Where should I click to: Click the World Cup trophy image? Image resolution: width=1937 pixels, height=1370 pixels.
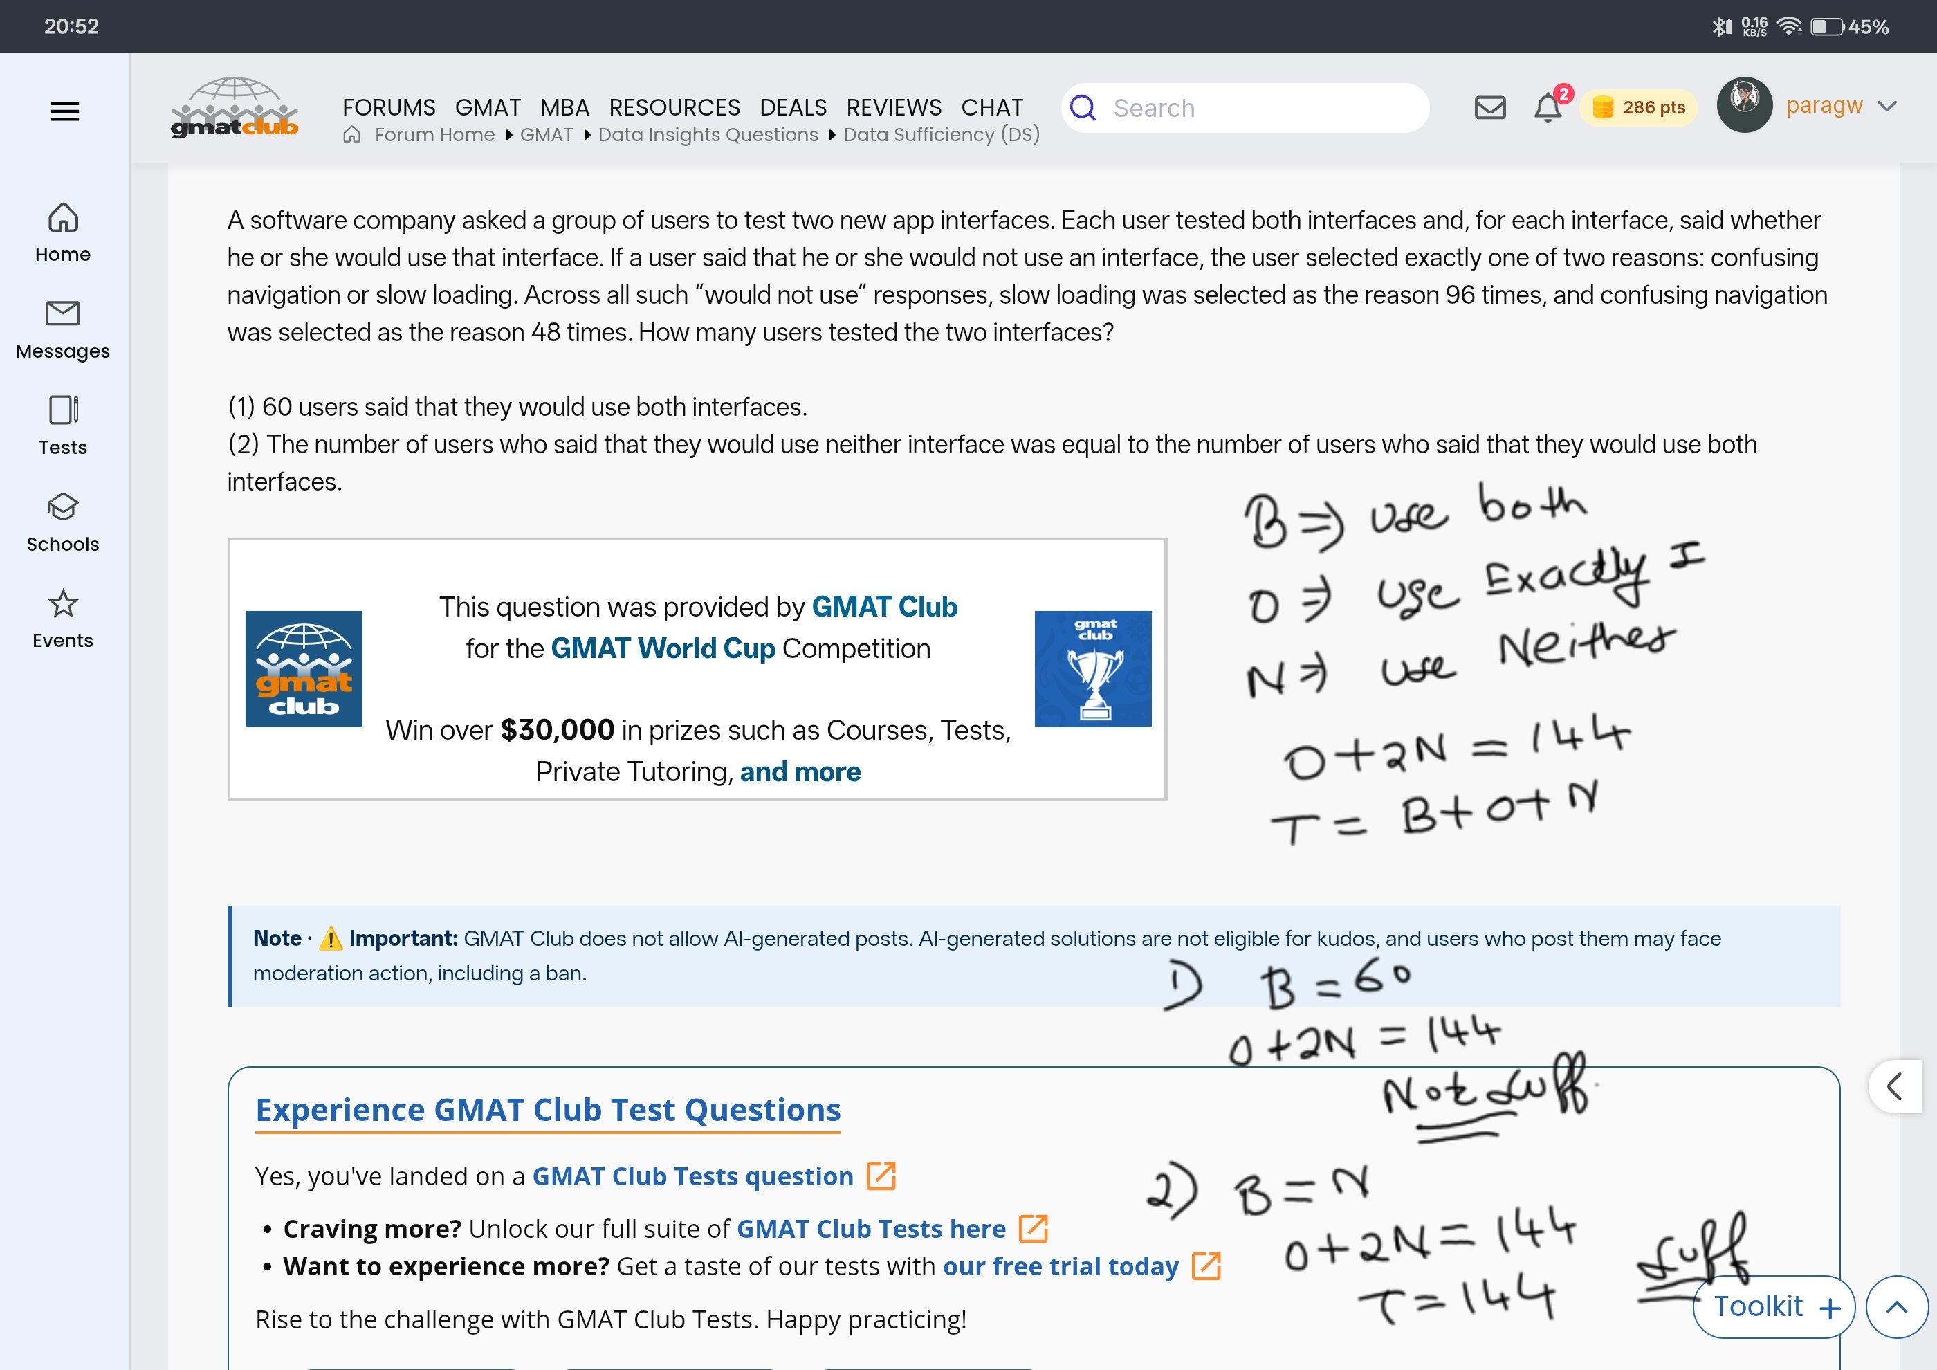tap(1093, 669)
